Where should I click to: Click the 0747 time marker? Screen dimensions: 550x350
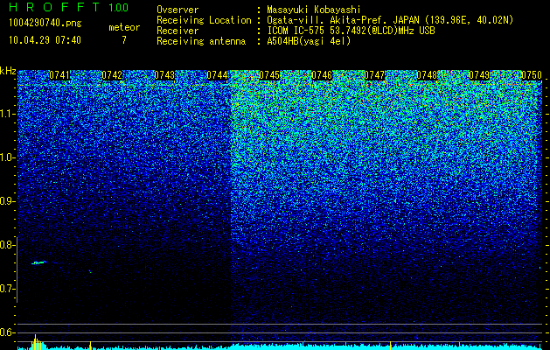click(x=374, y=75)
